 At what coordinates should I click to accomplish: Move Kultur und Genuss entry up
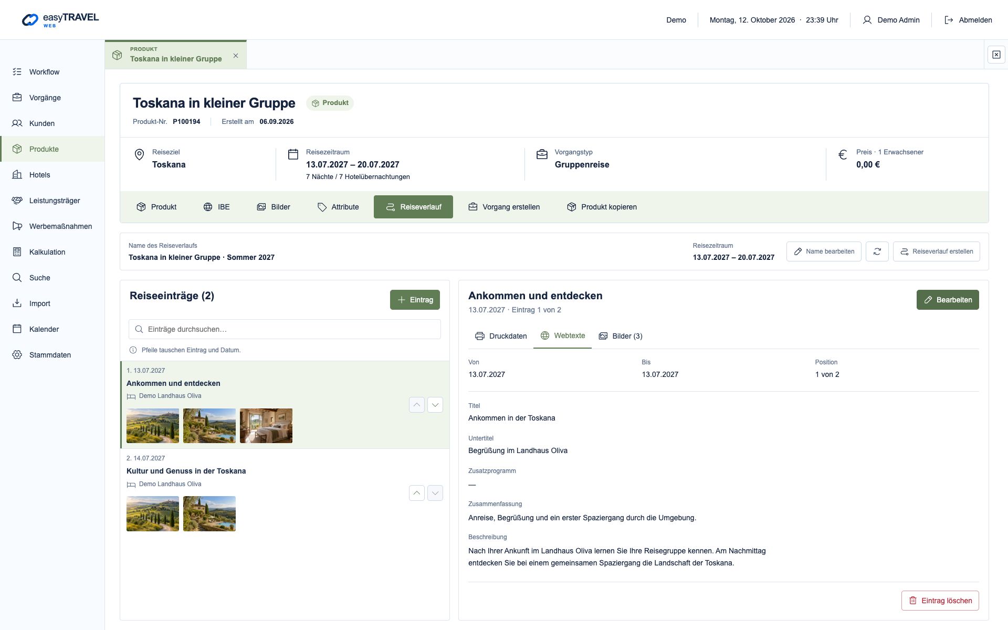pyautogui.click(x=417, y=493)
